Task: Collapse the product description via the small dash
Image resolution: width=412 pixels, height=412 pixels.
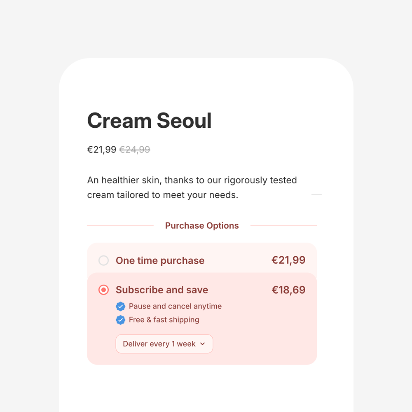Action: coord(316,194)
